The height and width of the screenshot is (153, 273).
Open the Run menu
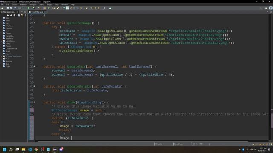(57, 5)
